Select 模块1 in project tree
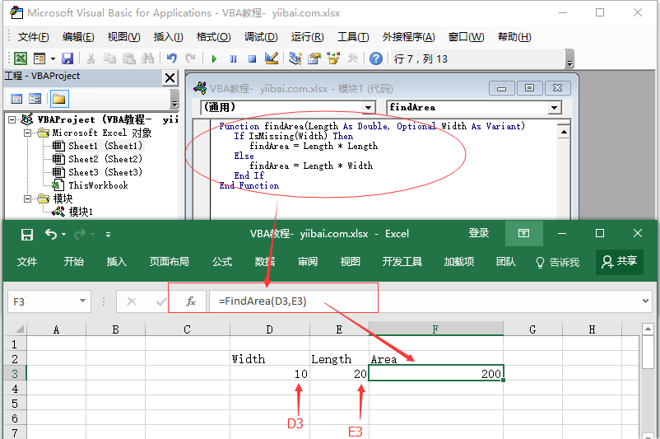 point(81,212)
